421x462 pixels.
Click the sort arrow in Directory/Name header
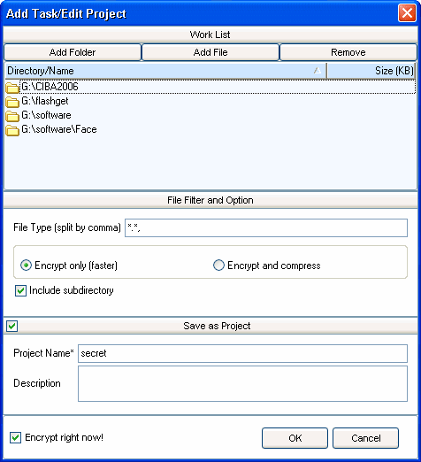[318, 71]
